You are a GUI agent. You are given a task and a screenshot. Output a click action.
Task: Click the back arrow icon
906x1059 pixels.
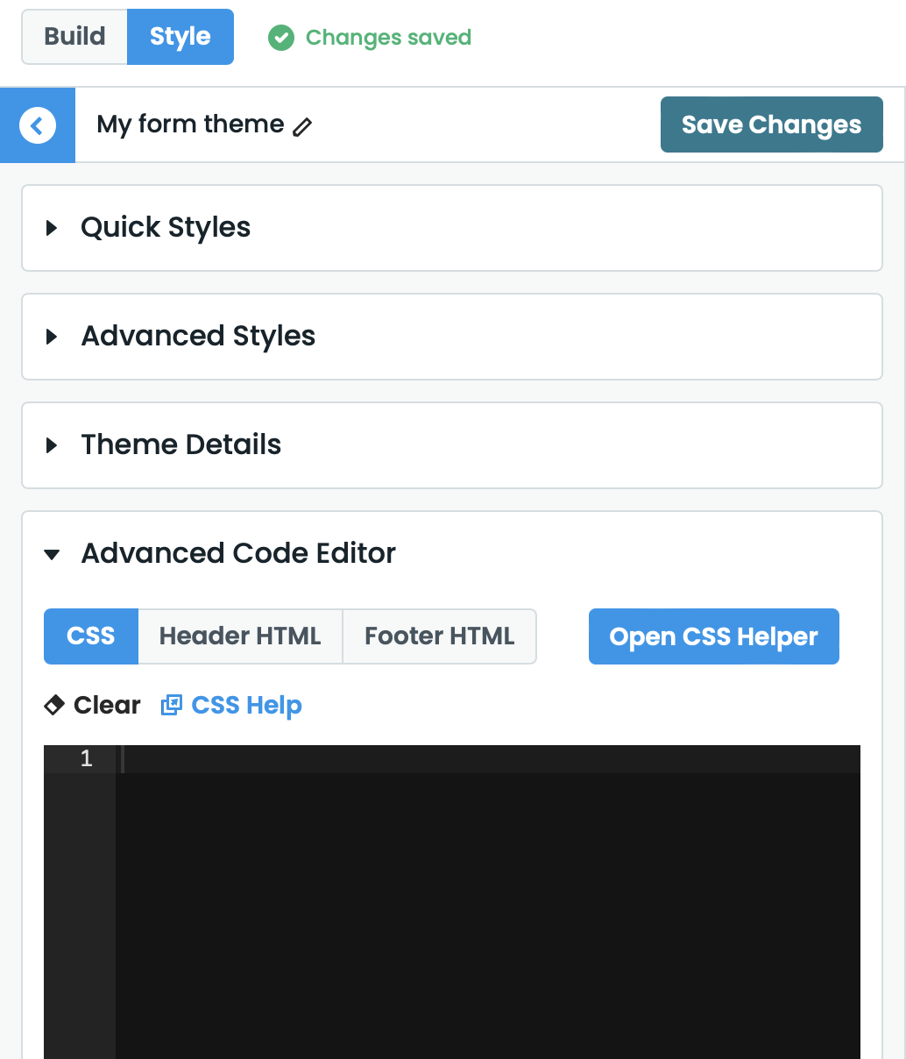[37, 125]
